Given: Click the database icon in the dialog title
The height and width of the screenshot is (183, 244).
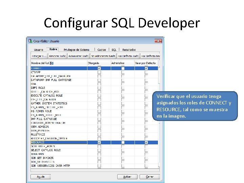Looking at the screenshot, I should [30, 41].
